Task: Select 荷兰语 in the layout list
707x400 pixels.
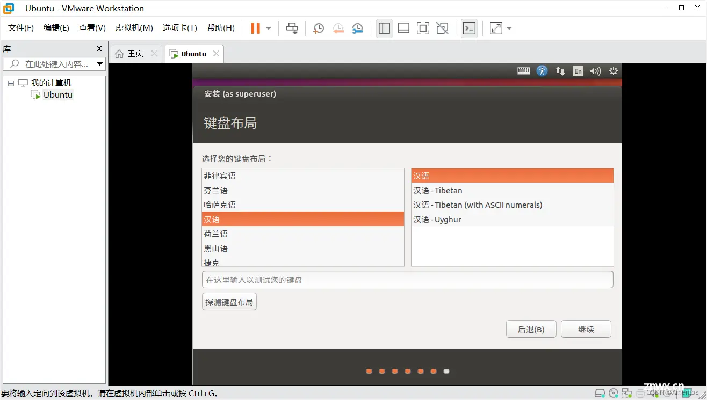Action: tap(303, 234)
